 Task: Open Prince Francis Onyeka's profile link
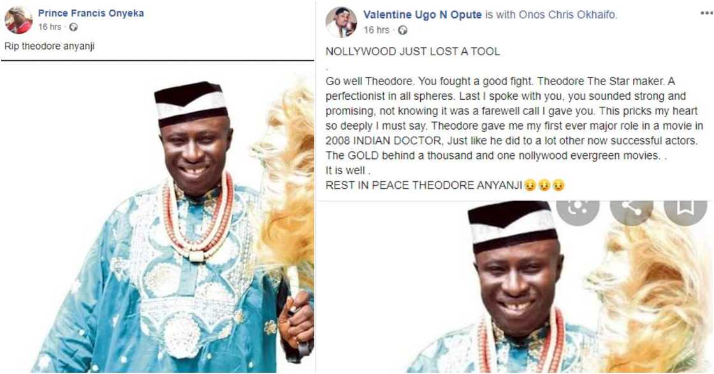point(91,13)
